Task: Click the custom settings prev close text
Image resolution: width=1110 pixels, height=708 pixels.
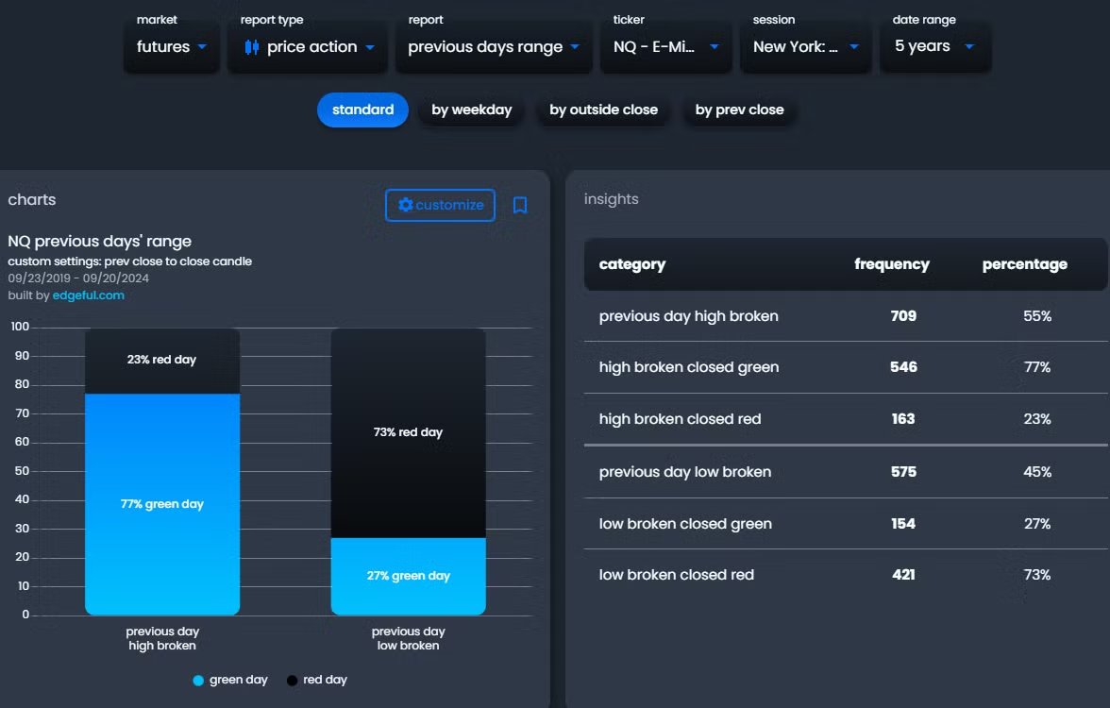Action: [x=130, y=261]
